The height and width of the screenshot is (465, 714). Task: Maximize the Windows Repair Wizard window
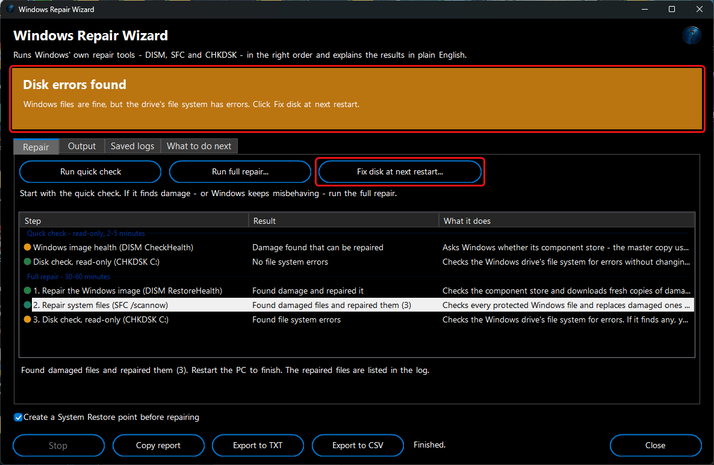[672, 9]
